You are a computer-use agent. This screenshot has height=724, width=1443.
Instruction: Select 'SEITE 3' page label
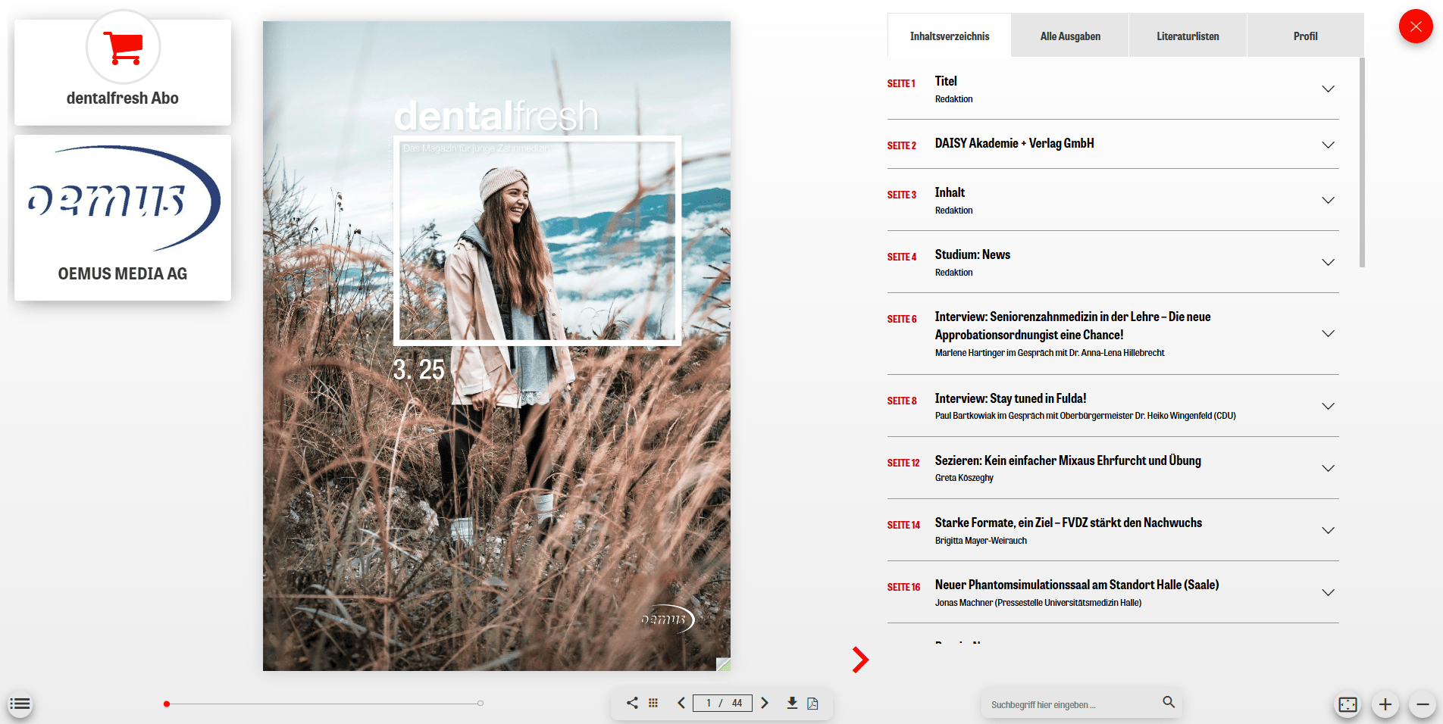(902, 195)
